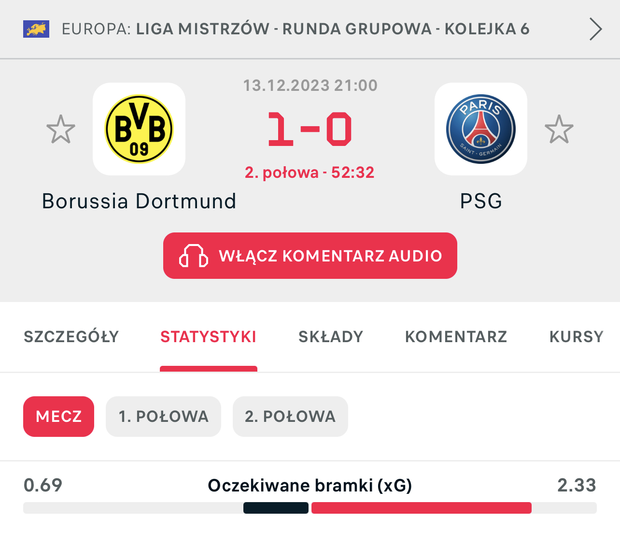This screenshot has width=620, height=534.
Task: Click the Europe flag icon
Action: tap(36, 29)
